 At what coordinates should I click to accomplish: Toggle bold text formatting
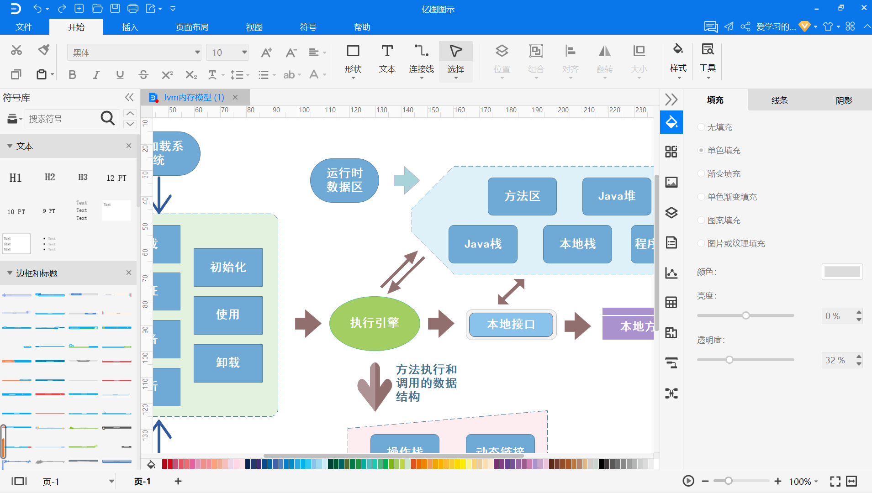pyautogui.click(x=72, y=74)
